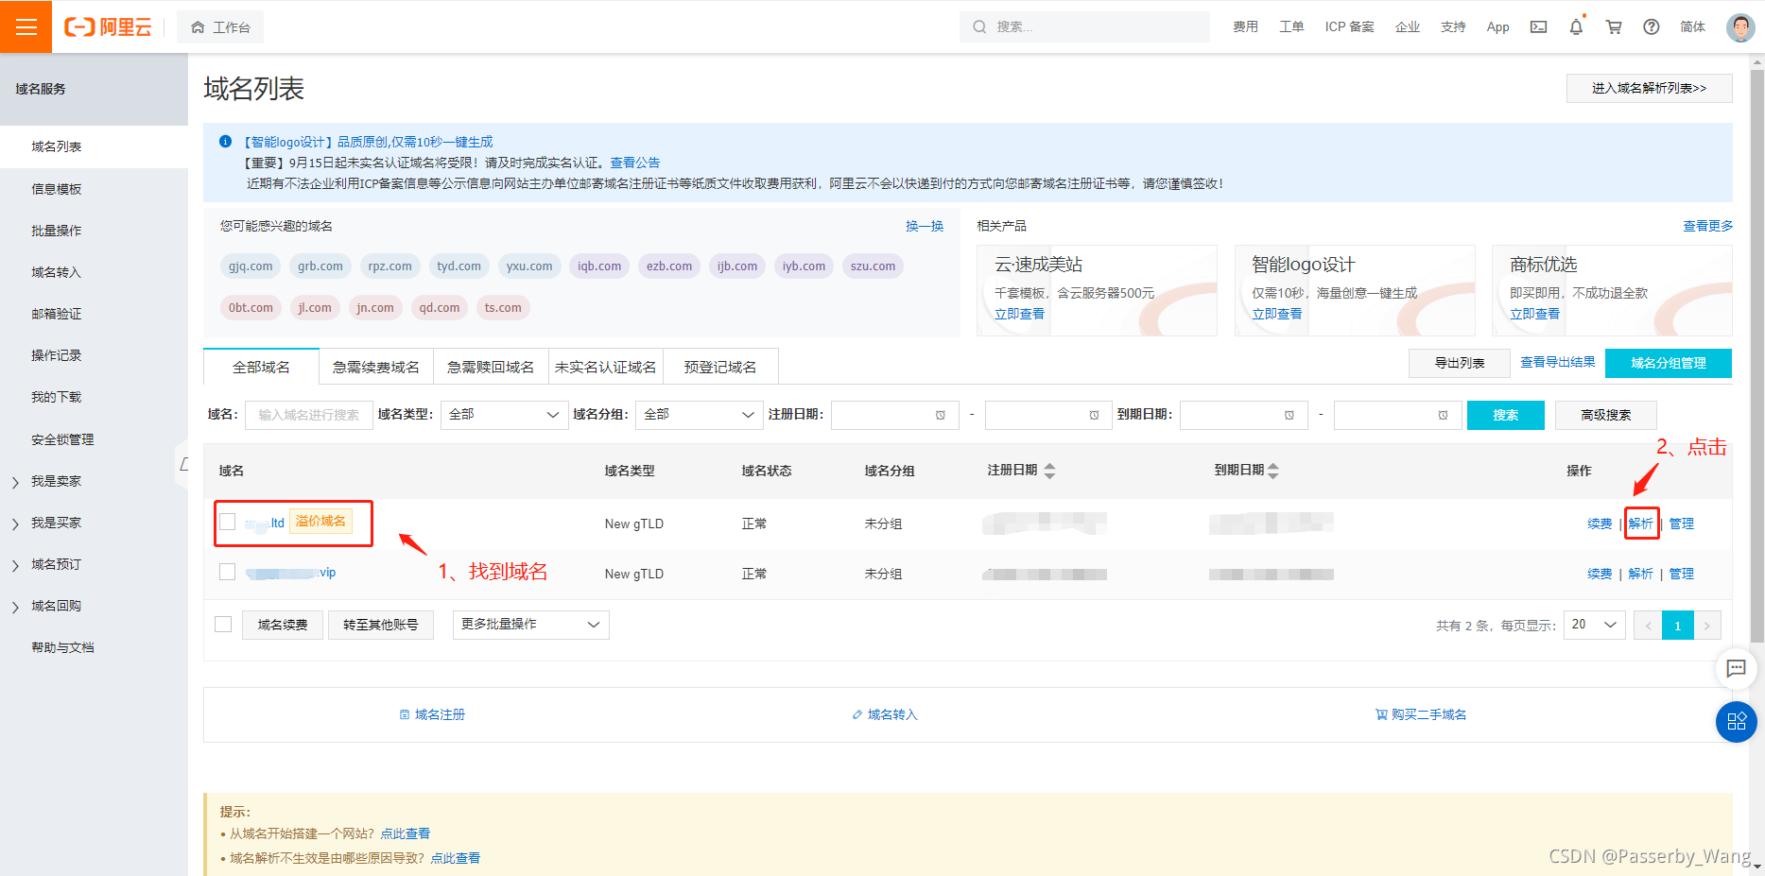Open the blue quick-apps floating button
Image resolution: width=1765 pixels, height=876 pixels.
coord(1736,722)
